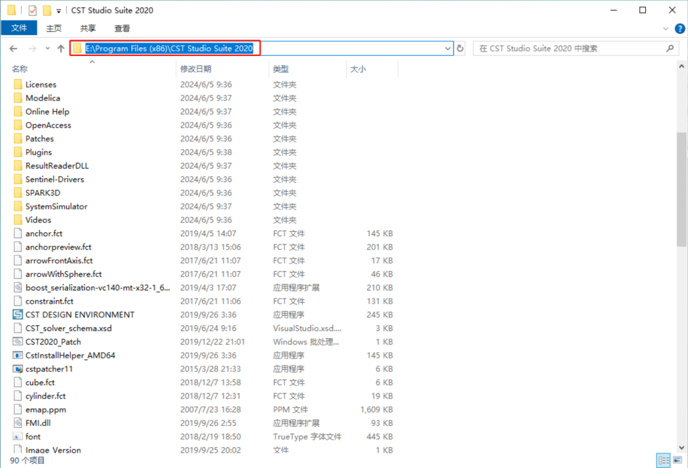
Task: Switch to details view layout icon
Action: point(663,460)
